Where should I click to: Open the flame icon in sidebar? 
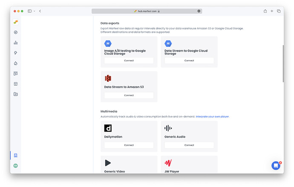click(x=16, y=63)
